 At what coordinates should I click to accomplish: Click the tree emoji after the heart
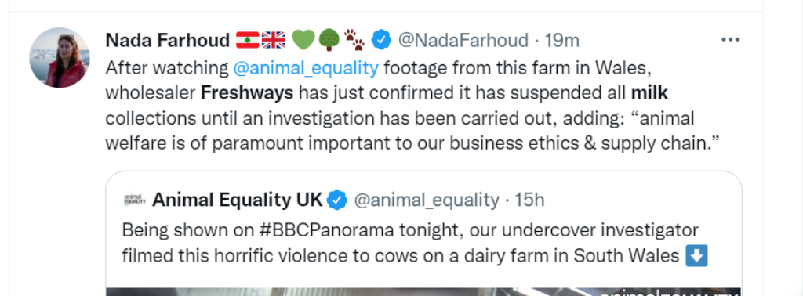pos(329,40)
